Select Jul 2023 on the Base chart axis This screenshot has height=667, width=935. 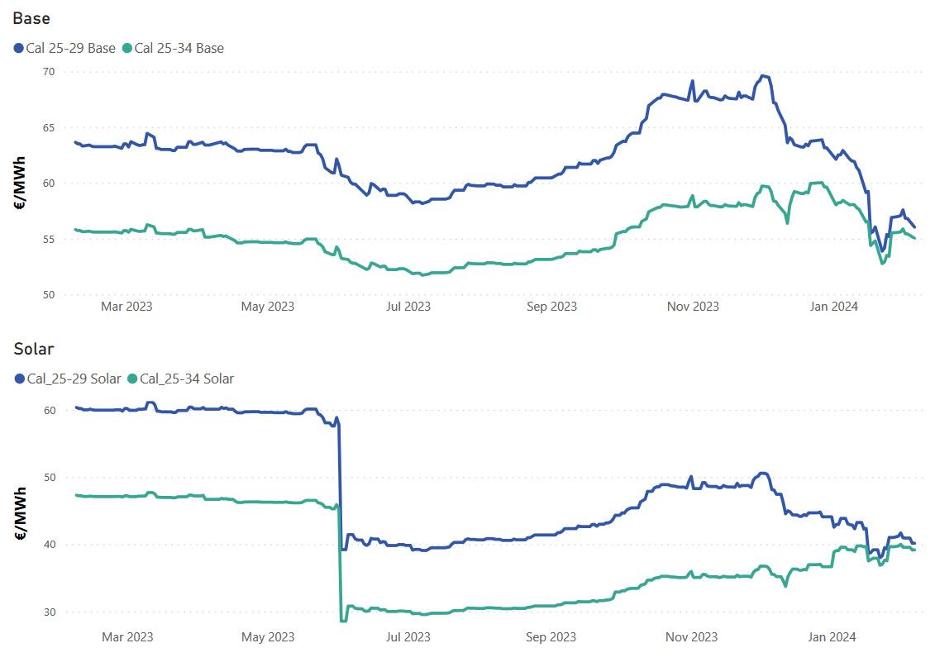pyautogui.click(x=409, y=307)
